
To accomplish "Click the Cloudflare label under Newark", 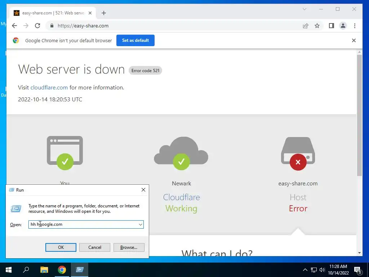I will click(x=182, y=197).
